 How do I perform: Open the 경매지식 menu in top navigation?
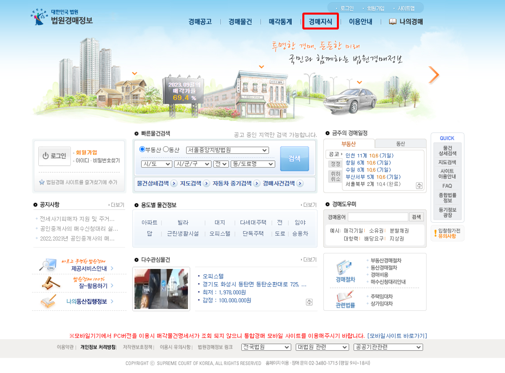tap(320, 21)
